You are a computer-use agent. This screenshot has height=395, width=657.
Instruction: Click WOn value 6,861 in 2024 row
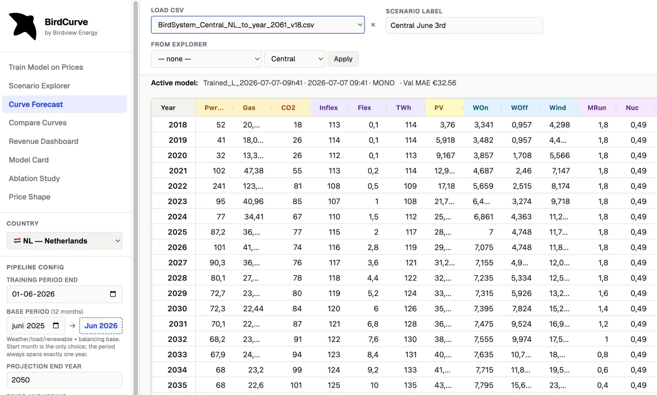tap(483, 216)
